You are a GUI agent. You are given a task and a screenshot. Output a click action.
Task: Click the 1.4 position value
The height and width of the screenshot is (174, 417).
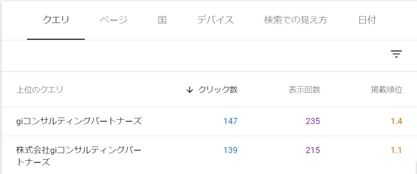click(x=396, y=122)
